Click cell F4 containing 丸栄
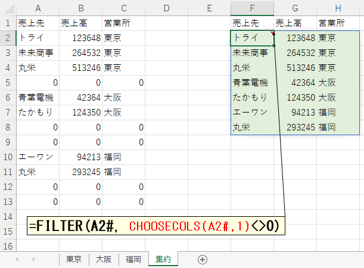Screen dimensions: 364x268 pos(253,68)
